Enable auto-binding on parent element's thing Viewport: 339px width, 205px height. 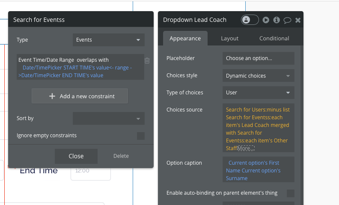(x=291, y=193)
